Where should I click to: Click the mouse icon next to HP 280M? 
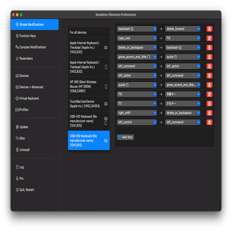pyautogui.click(x=106, y=85)
